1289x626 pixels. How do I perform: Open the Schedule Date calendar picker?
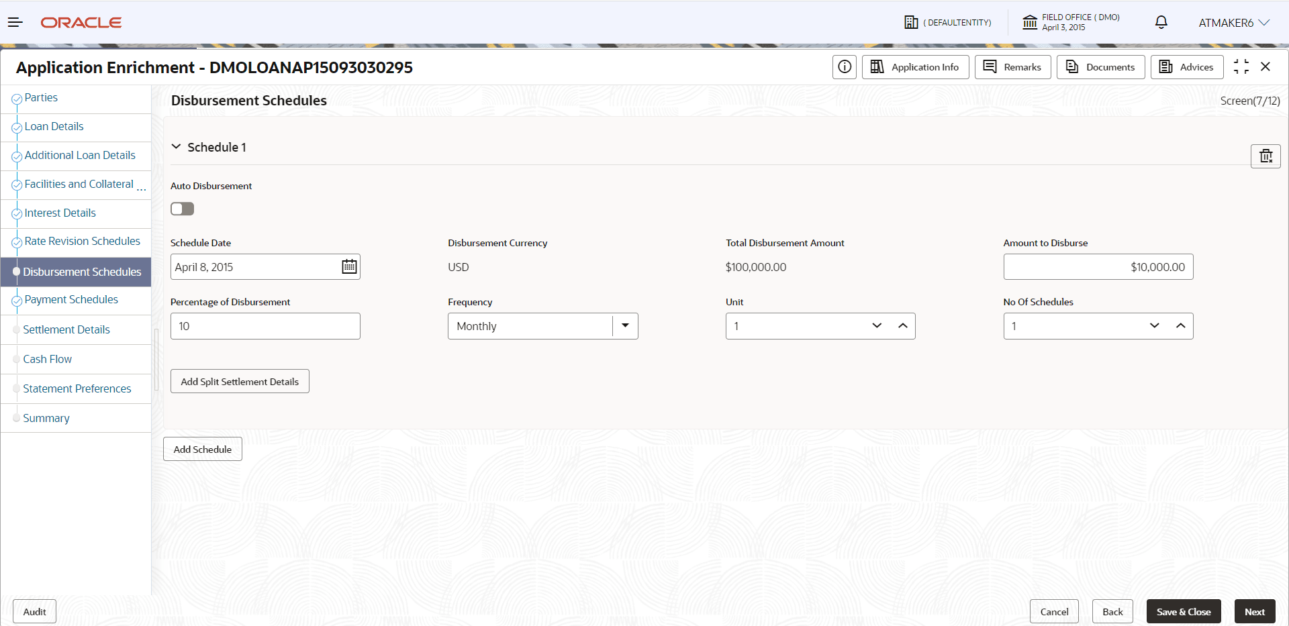(349, 267)
